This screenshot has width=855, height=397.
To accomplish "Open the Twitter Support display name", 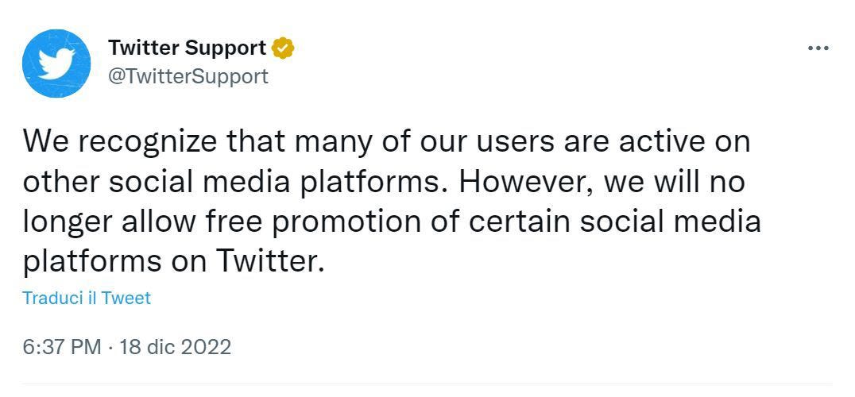I will [187, 48].
